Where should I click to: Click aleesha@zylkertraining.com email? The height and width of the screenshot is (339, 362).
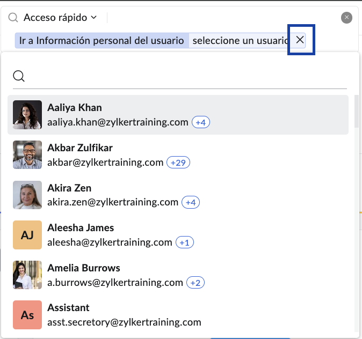(110, 242)
